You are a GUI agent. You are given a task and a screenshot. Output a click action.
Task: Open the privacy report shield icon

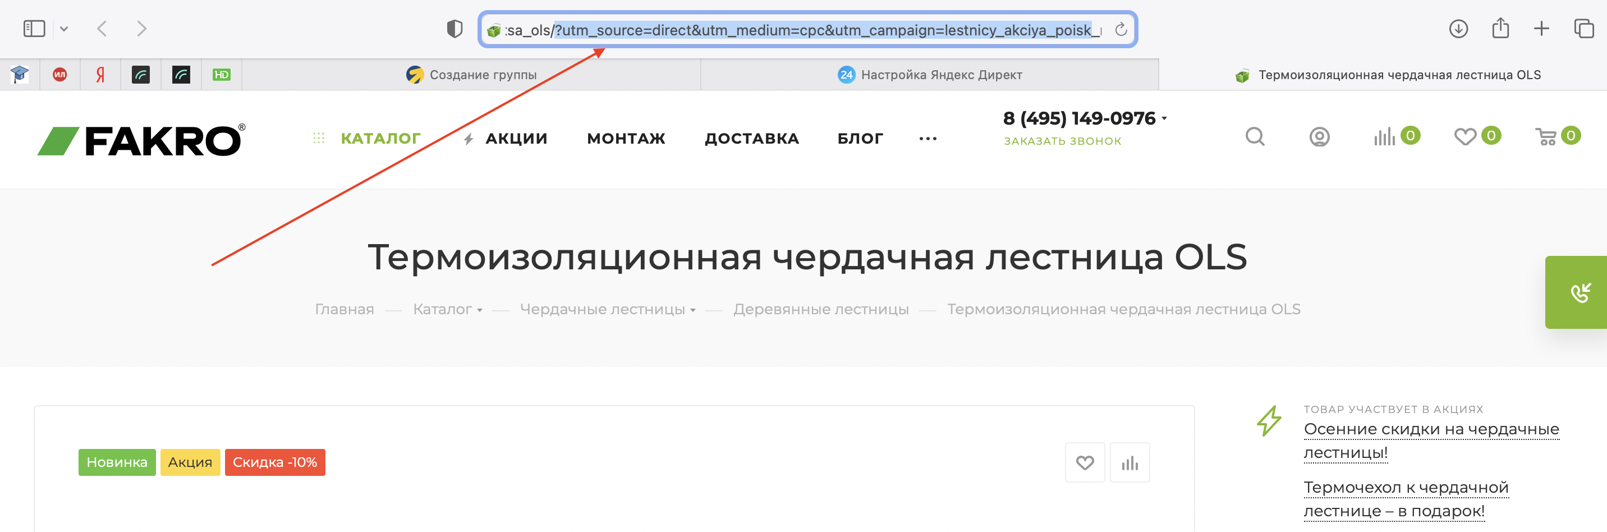tap(455, 29)
